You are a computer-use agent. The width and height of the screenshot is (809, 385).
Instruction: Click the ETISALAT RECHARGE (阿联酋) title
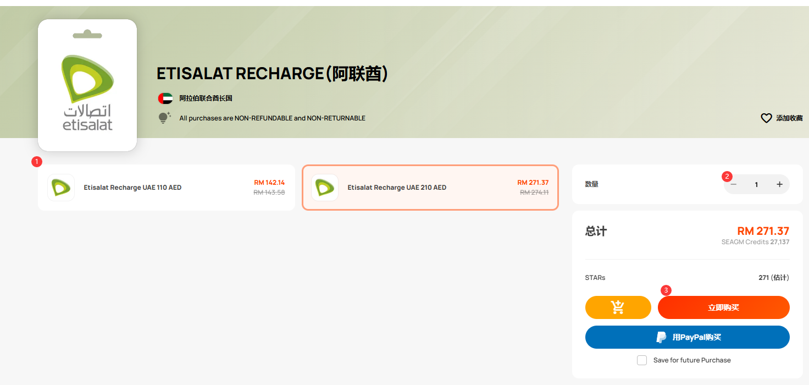pyautogui.click(x=273, y=74)
